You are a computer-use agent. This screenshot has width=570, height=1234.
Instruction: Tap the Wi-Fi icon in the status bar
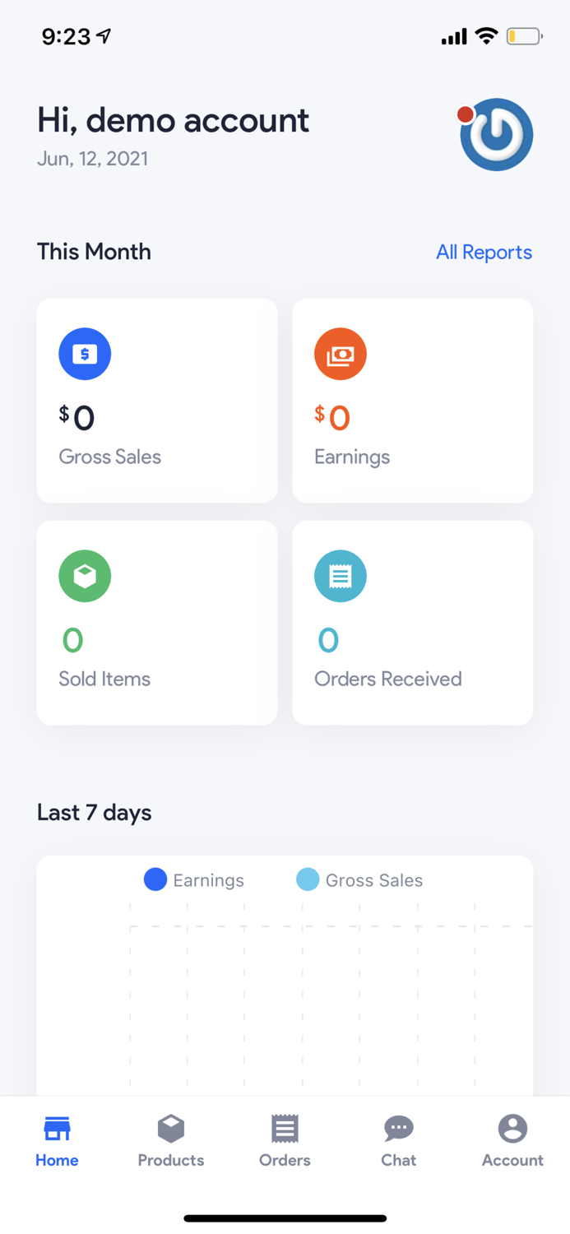pyautogui.click(x=487, y=36)
